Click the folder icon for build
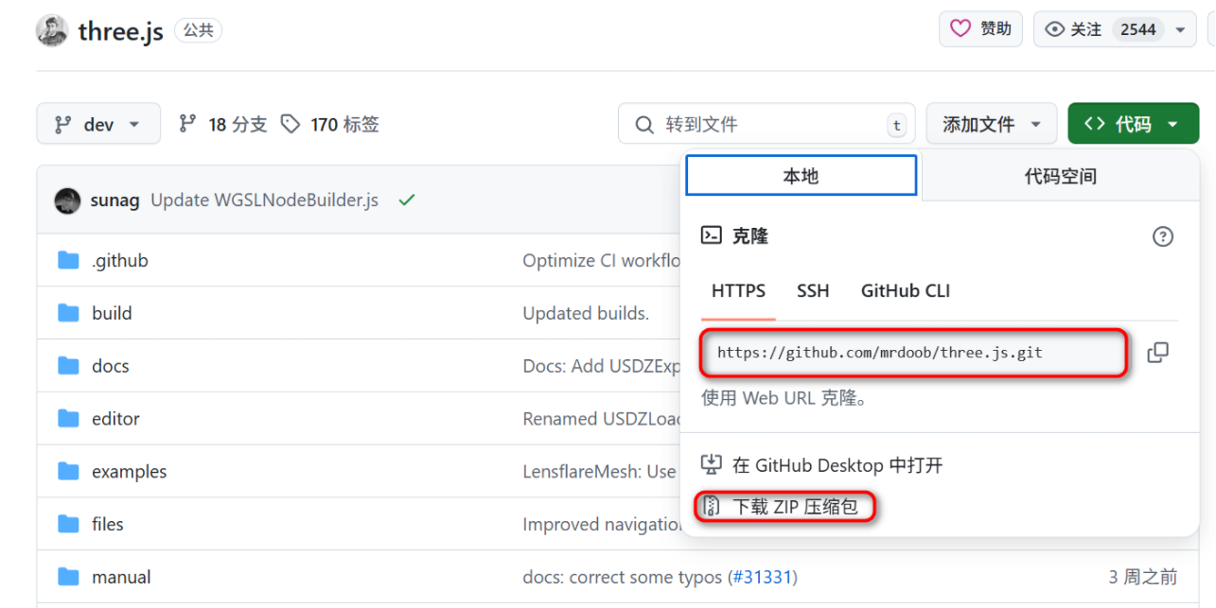 pyautogui.click(x=68, y=312)
